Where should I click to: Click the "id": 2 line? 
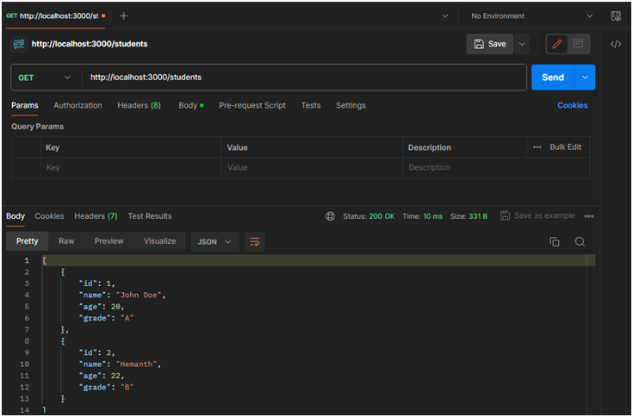pyautogui.click(x=96, y=353)
